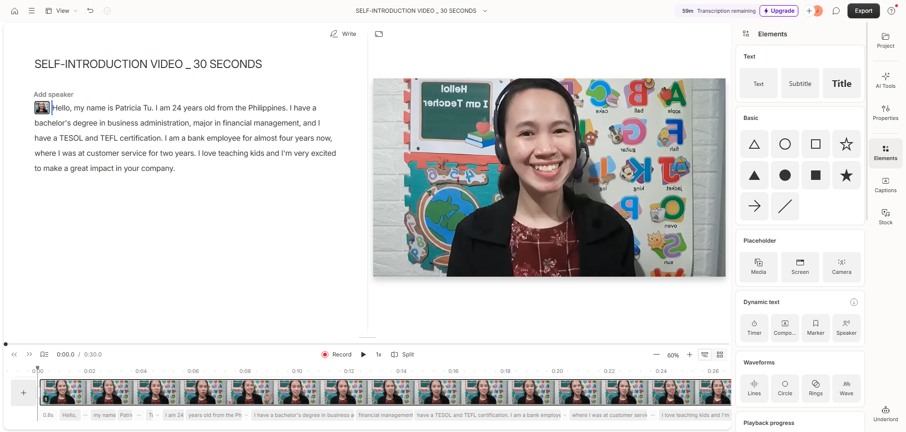Switch to the Properties tab
Screen dimensions: 906x432
(x=885, y=112)
